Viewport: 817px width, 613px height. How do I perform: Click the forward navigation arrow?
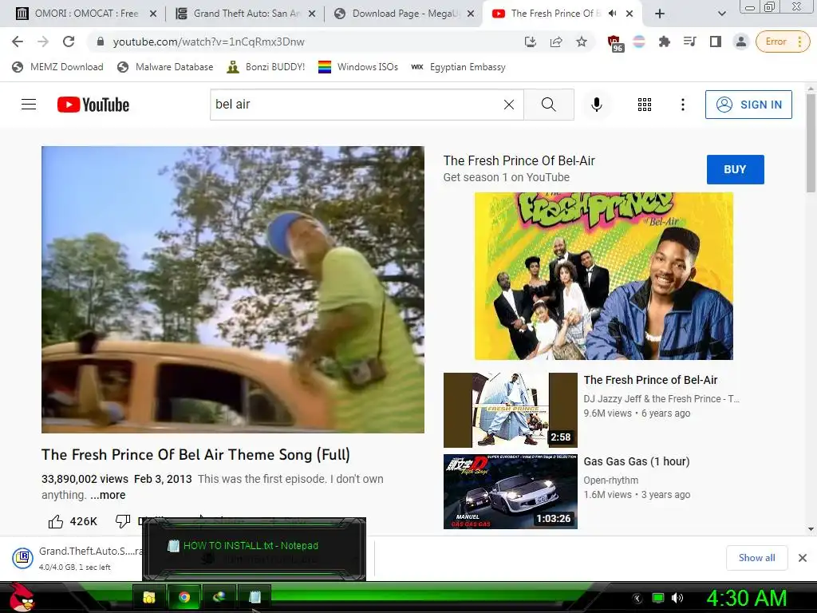tap(43, 42)
